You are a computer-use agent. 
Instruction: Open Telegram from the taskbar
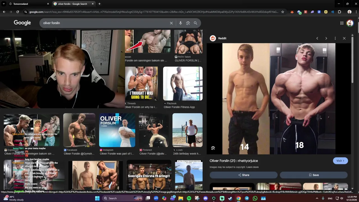(x=247, y=198)
